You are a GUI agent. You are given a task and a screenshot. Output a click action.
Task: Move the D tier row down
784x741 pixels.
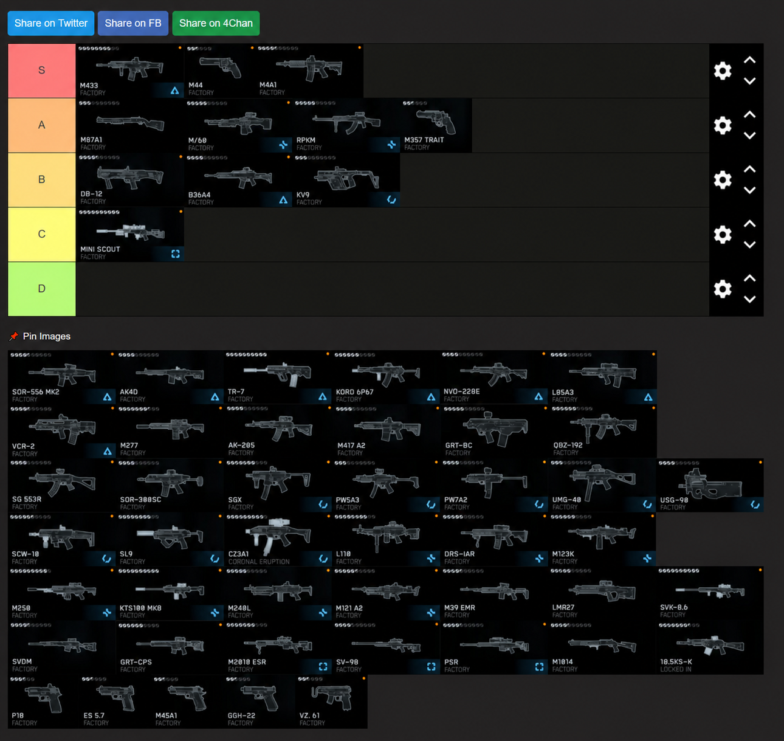[x=750, y=299]
